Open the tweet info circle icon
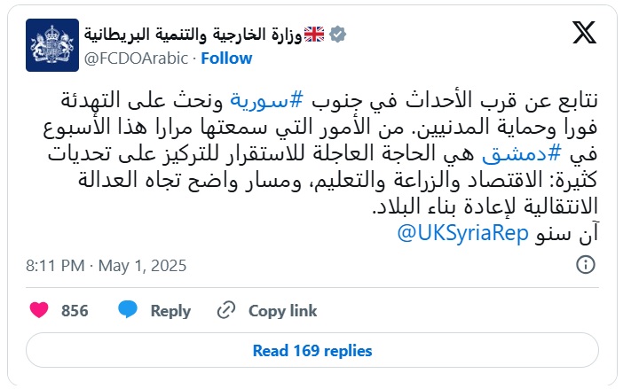The image size is (639, 389). 586,265
